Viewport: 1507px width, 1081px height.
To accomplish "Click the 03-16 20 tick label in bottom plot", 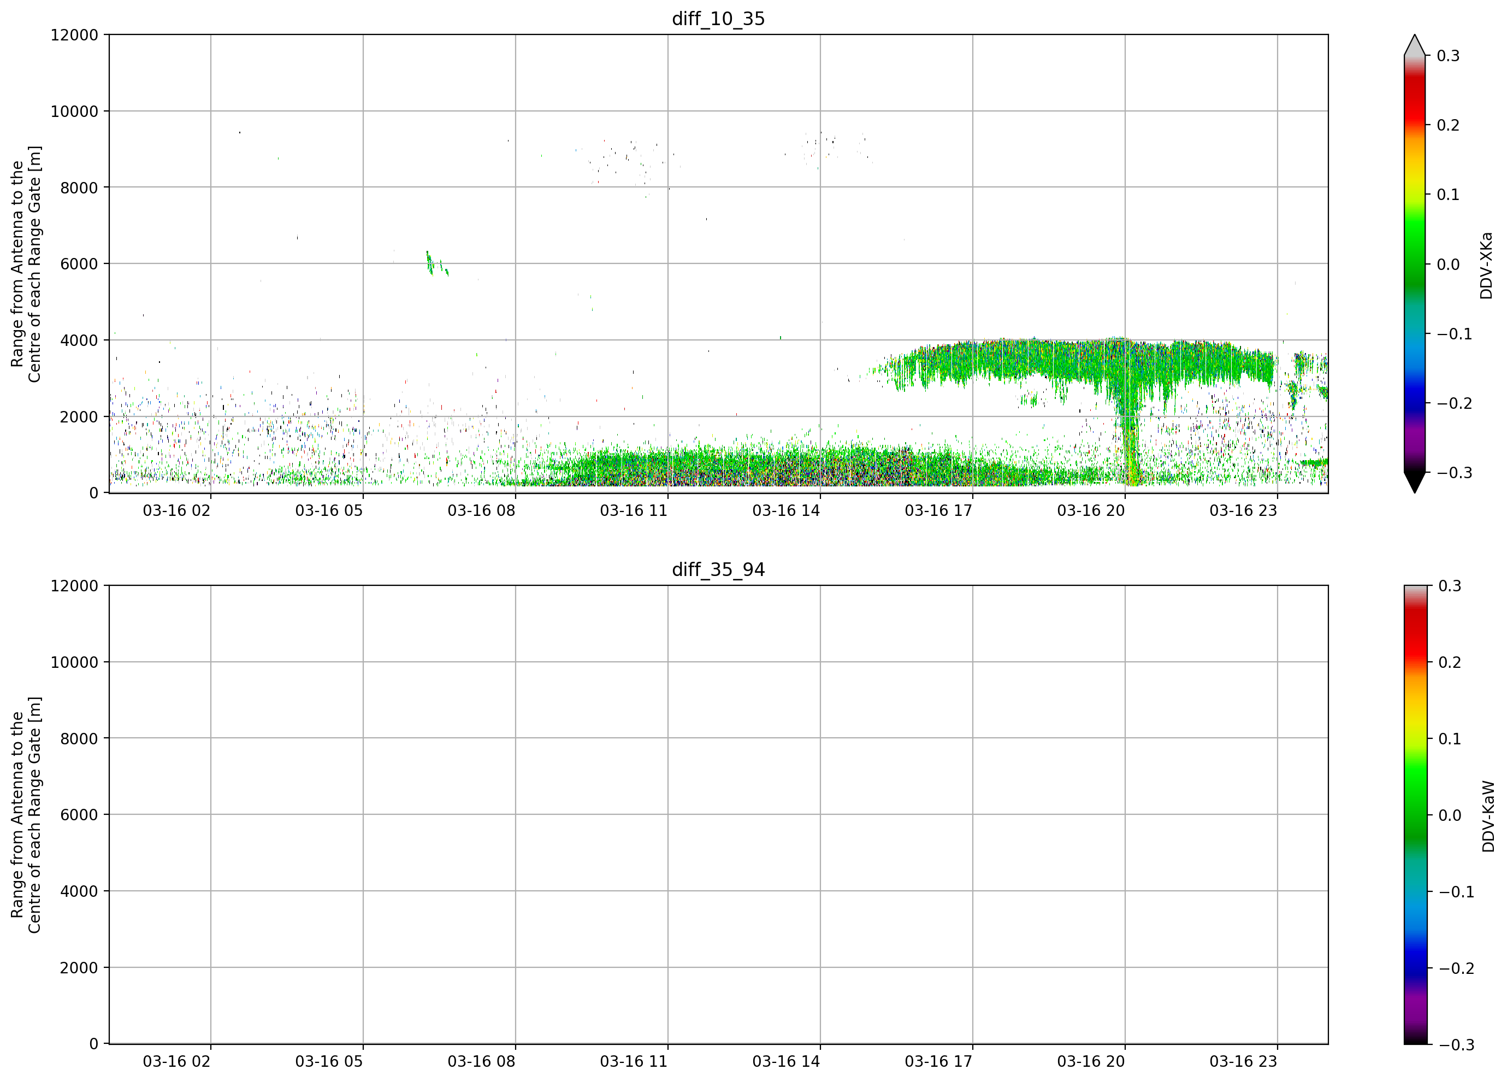I will [x=1091, y=1062].
